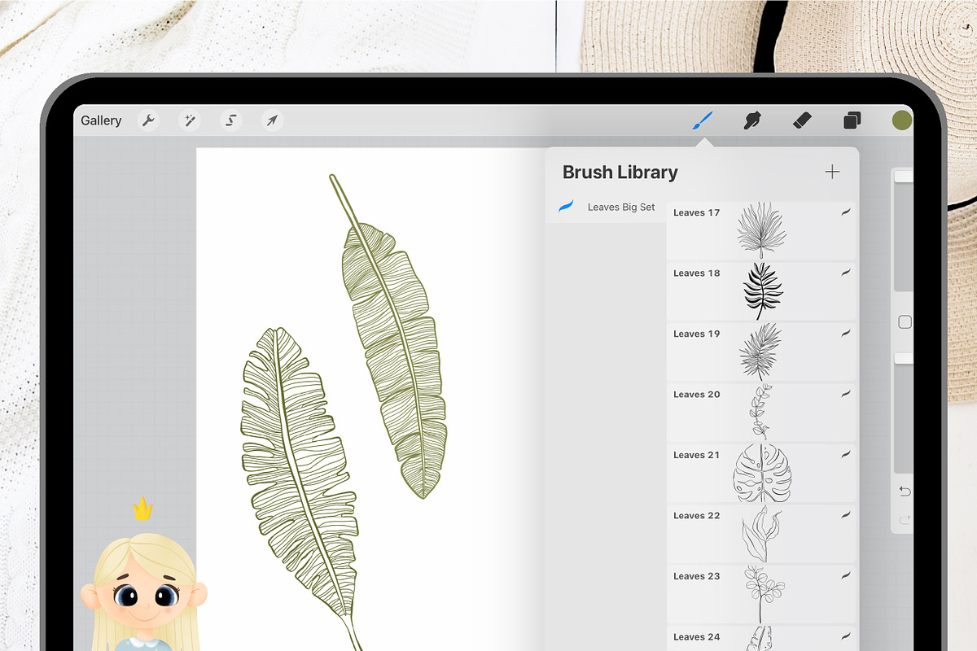This screenshot has height=651, width=977.
Task: Select the Leaves Big Set brush set
Action: pos(606,207)
